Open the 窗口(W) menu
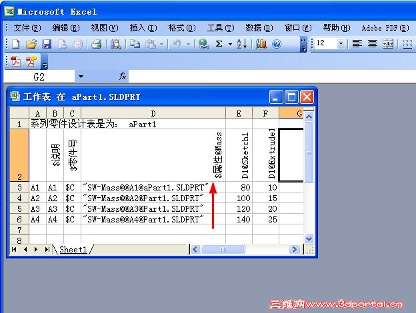Screen dimensions: 416x313 tap(298, 28)
